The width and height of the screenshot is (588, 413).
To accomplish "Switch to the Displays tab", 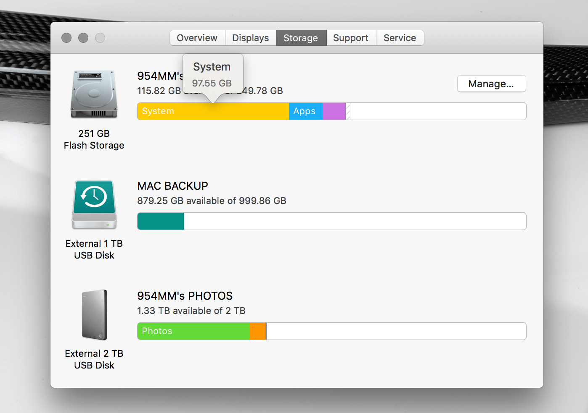I will (250, 38).
